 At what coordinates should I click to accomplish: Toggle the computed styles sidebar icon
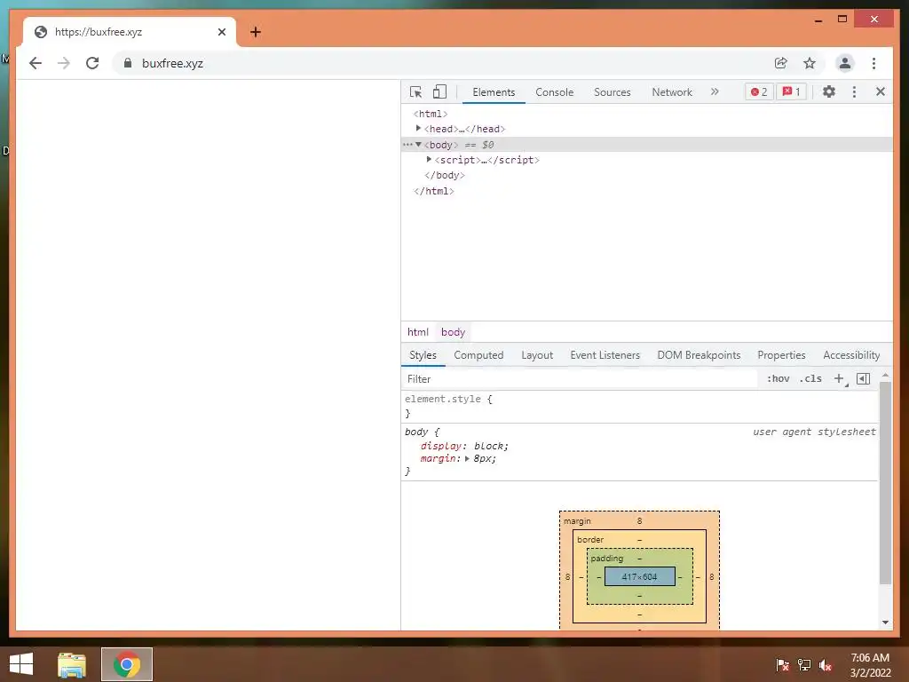coord(863,378)
